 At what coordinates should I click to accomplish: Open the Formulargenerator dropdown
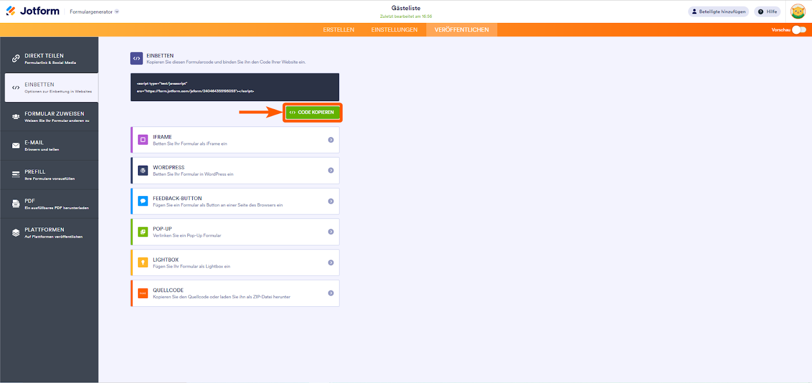pos(94,12)
